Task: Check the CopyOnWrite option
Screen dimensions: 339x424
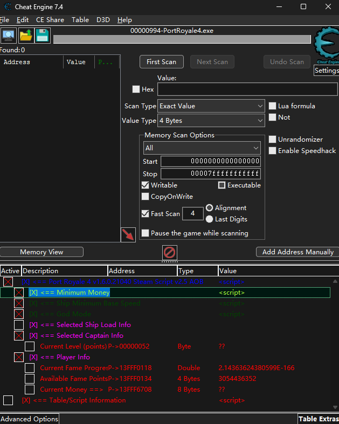Action: [x=145, y=196]
